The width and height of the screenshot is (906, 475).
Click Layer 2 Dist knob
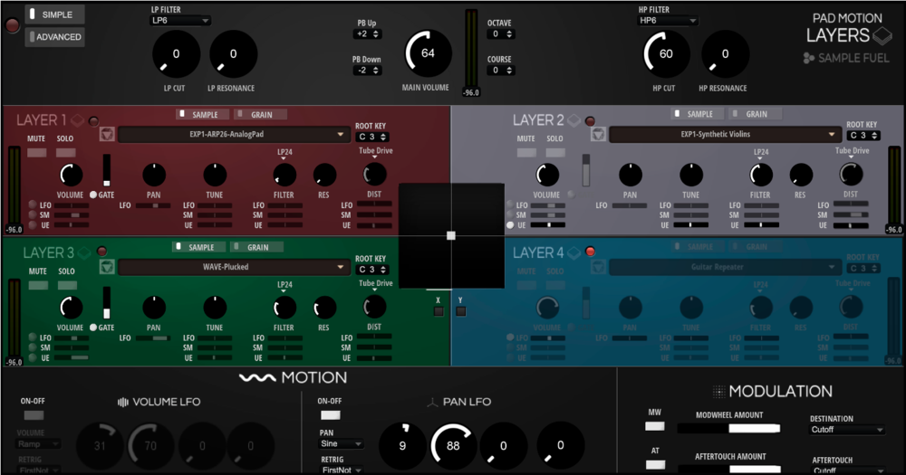point(851,174)
